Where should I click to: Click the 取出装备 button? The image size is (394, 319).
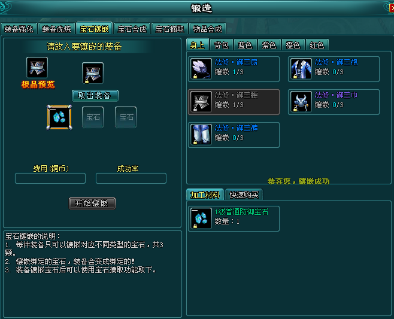[95, 96]
